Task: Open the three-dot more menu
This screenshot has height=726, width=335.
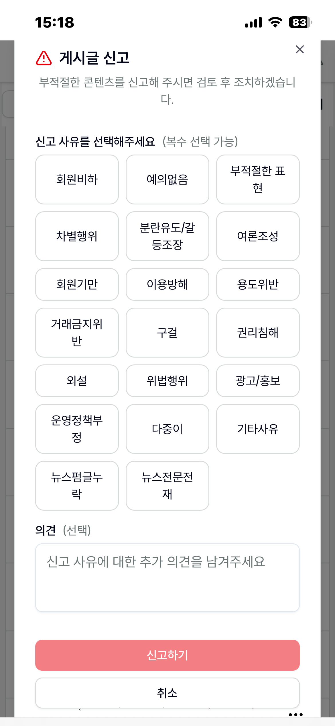Action: click(295, 715)
